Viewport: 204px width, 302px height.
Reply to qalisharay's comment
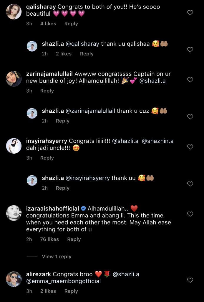pos(71,24)
